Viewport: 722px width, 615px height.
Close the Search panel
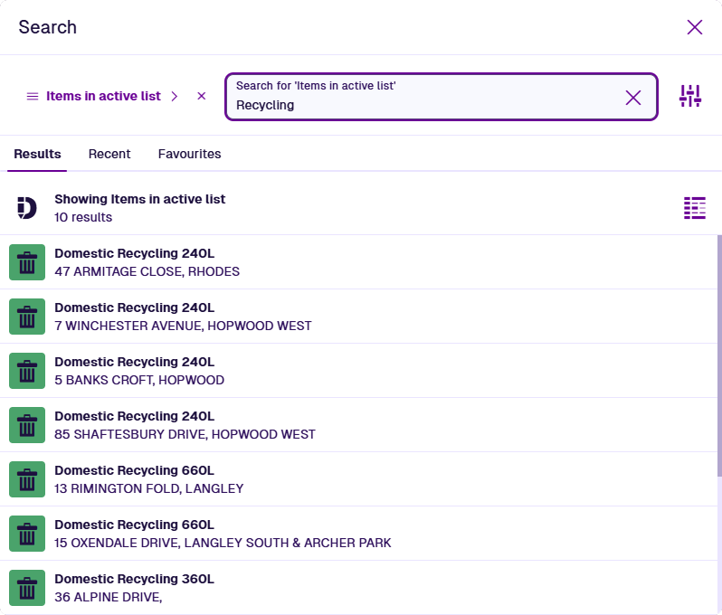[695, 27]
